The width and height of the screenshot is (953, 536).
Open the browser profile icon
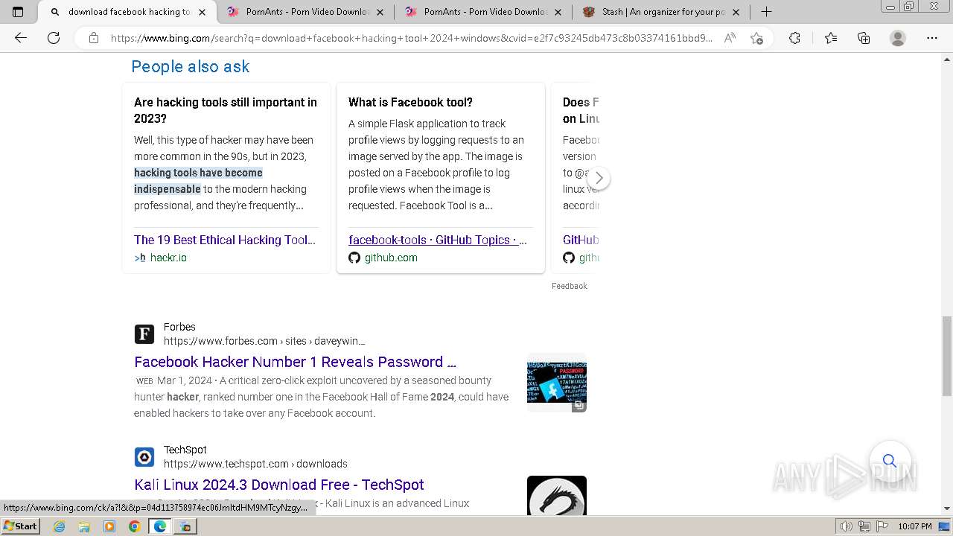click(x=898, y=38)
